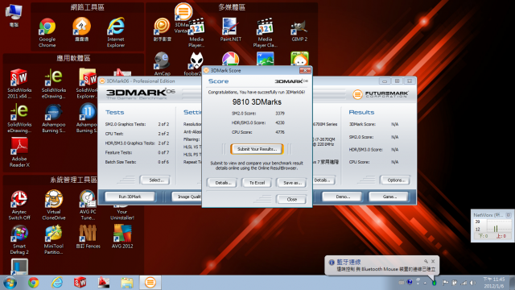Click the clock in system tray

[x=494, y=283]
